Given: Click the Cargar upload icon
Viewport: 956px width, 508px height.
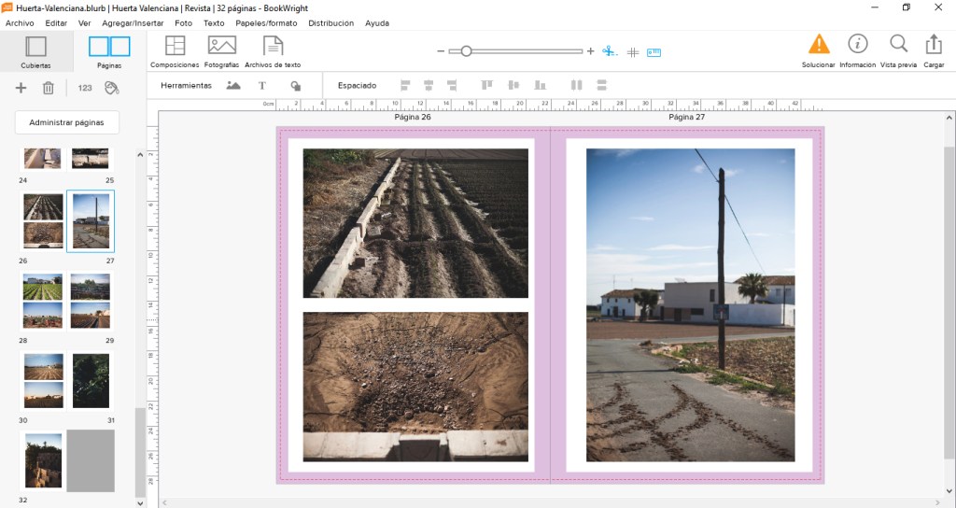Looking at the screenshot, I should coord(933,44).
